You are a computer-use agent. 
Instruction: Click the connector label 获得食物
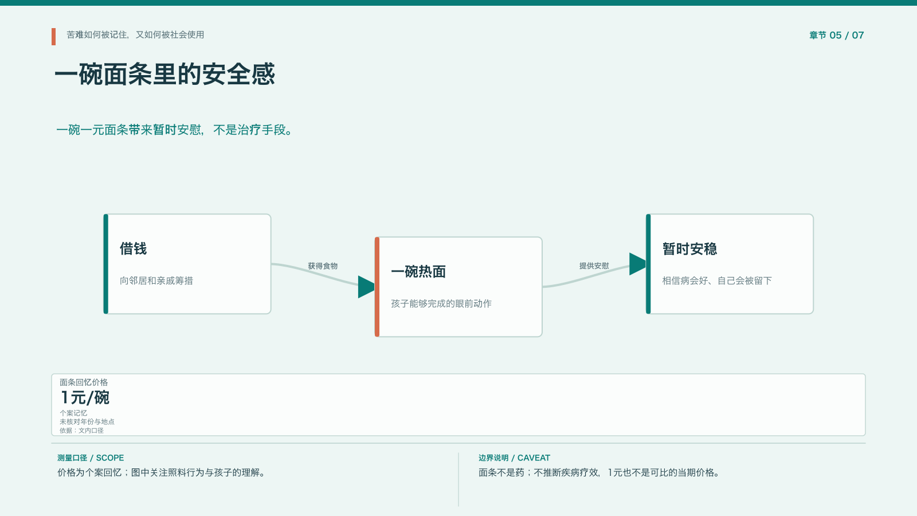click(323, 266)
